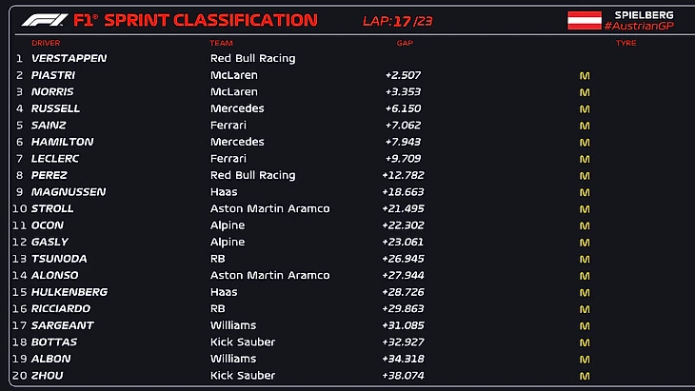
Task: Click Hamilton's yellow M tyre icon
Action: [x=585, y=142]
